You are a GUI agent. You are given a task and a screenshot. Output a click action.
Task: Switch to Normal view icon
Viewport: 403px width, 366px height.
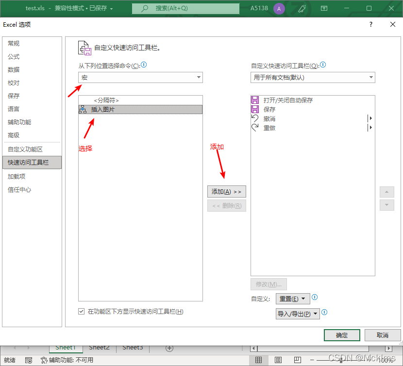pos(259,360)
